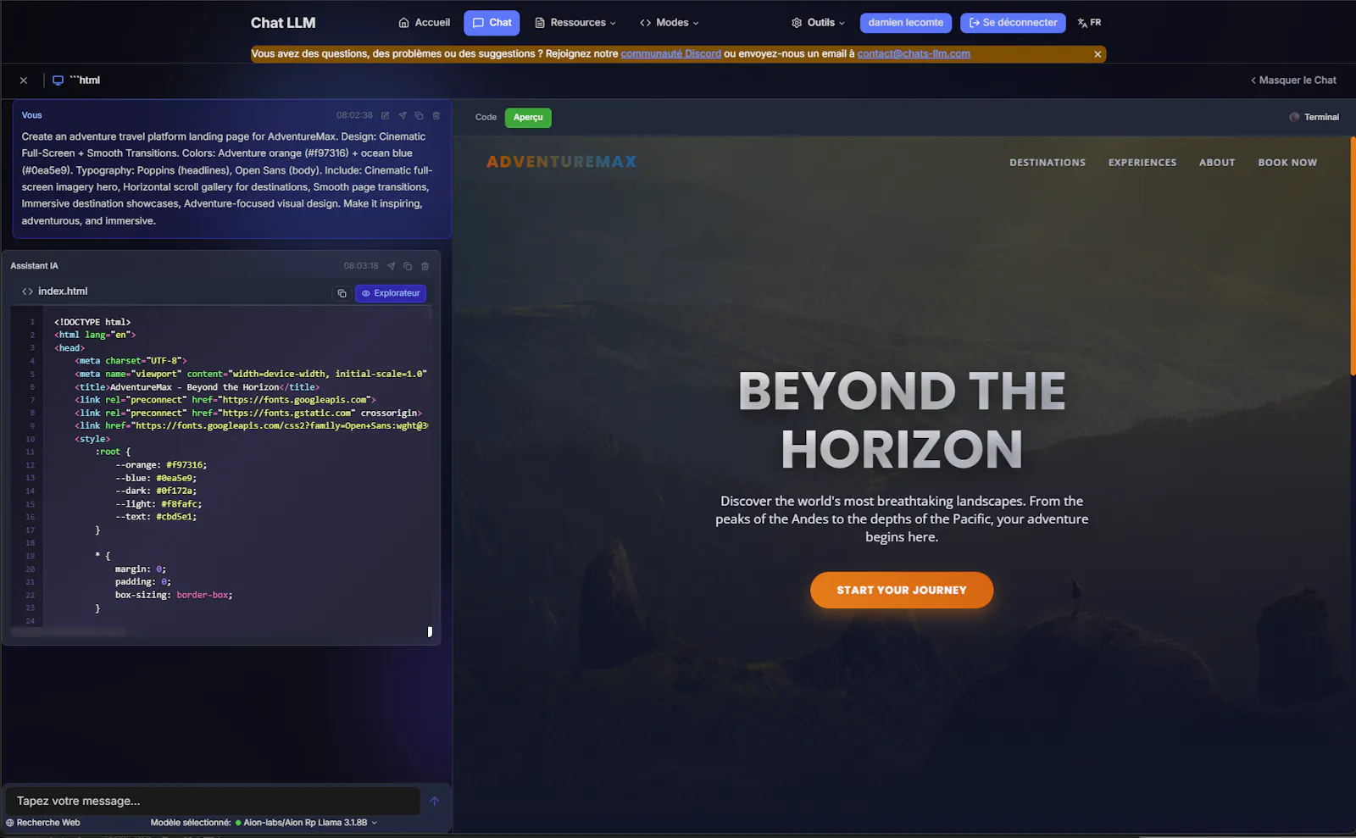Focus the 'Tapez votre message...' input field

point(213,801)
